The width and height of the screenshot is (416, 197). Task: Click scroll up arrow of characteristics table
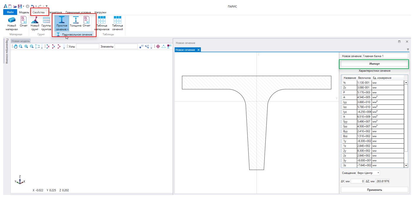click(406, 82)
